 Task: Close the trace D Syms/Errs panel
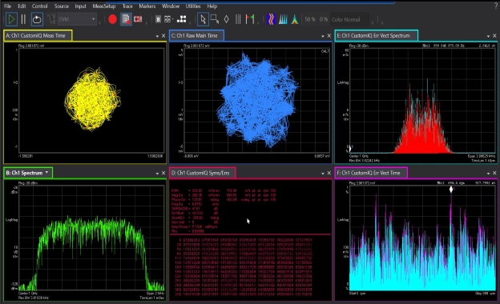click(329, 173)
